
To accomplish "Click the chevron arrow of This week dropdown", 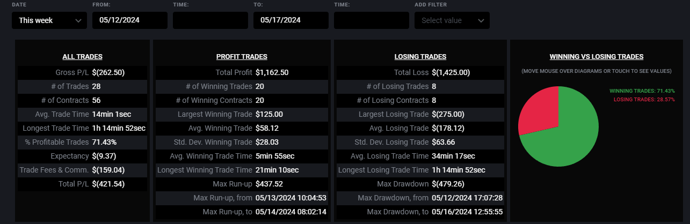I will (x=78, y=20).
